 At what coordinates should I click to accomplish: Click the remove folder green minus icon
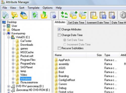(83, 15)
